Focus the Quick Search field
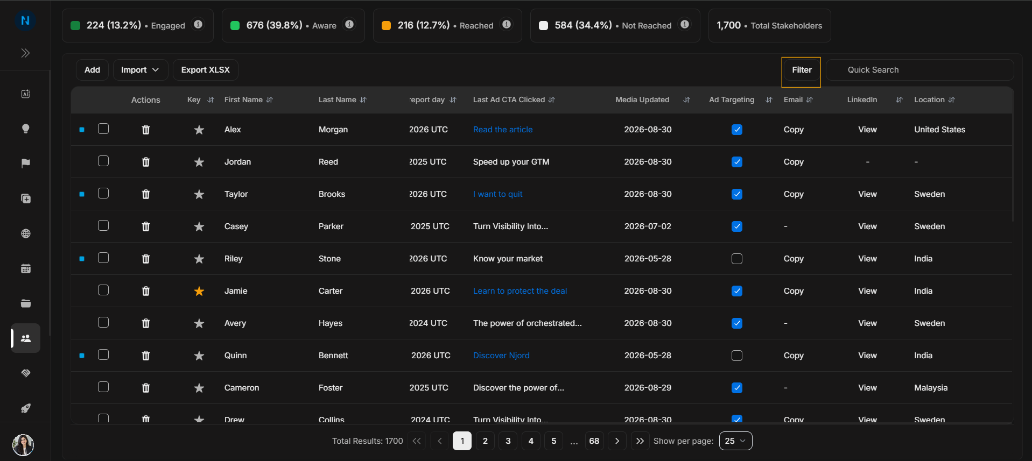 point(920,70)
